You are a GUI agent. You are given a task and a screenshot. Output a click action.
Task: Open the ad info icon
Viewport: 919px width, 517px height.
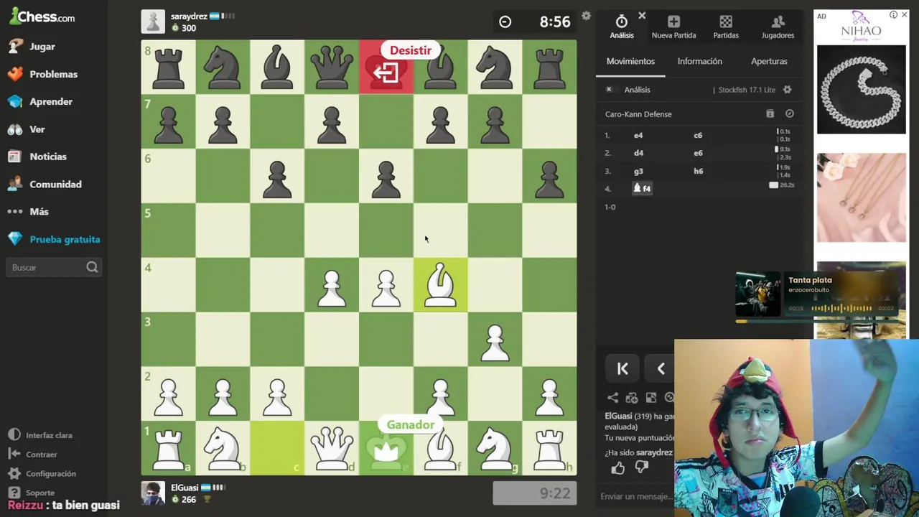coord(893,15)
